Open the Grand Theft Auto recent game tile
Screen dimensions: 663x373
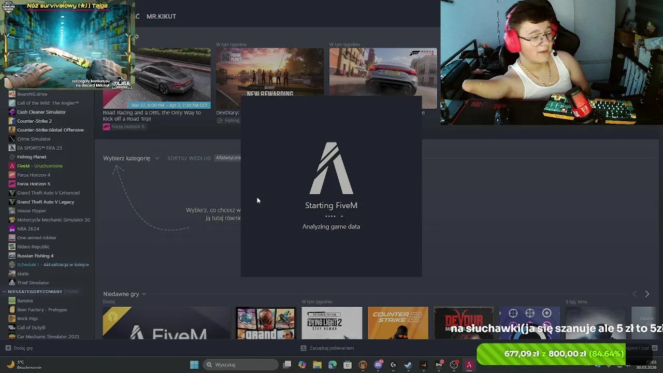(266, 323)
